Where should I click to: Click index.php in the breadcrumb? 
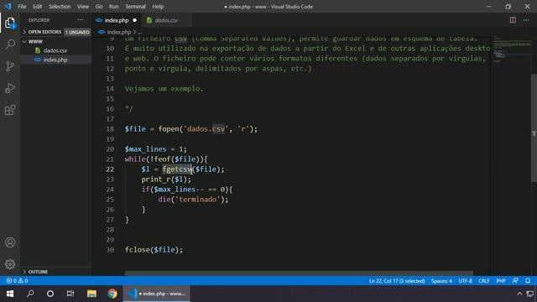click(119, 32)
